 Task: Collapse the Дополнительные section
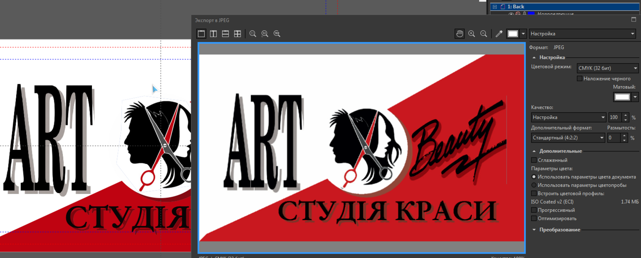(x=534, y=151)
